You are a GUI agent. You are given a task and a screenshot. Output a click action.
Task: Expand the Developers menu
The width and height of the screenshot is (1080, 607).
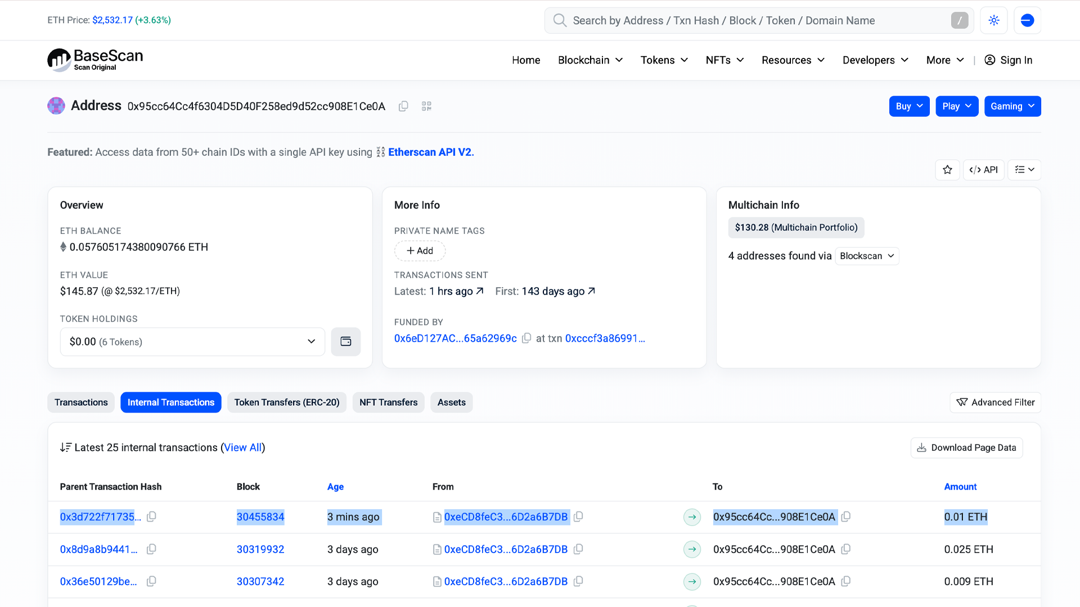tap(875, 60)
